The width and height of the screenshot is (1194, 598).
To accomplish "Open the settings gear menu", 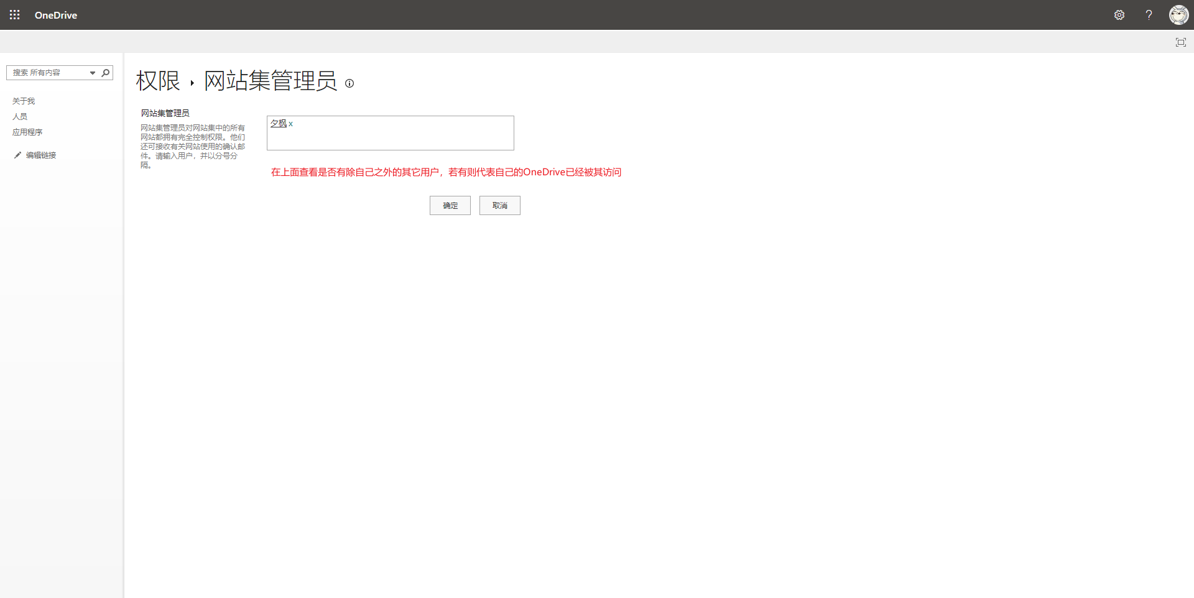I will tap(1119, 15).
